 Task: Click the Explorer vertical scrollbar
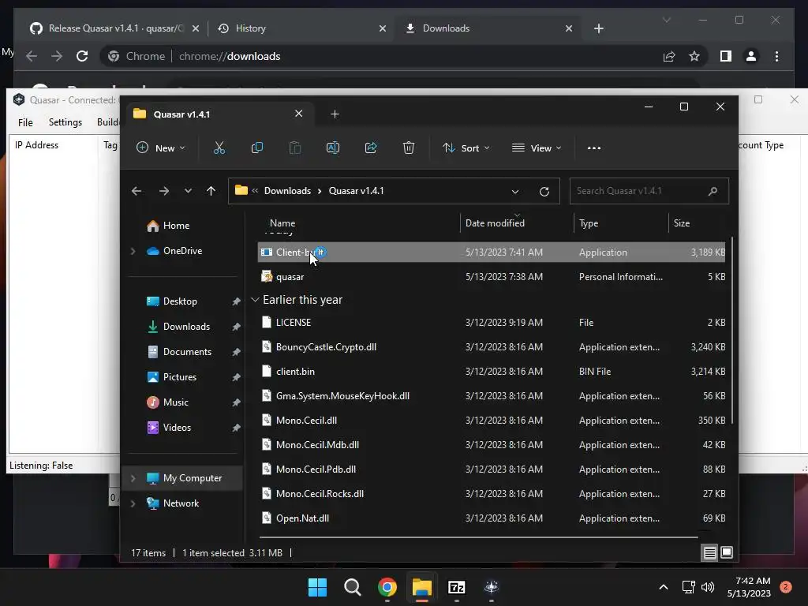coord(731,330)
